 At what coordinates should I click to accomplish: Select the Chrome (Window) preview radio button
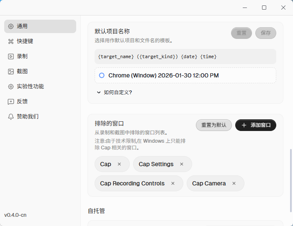click(102, 75)
